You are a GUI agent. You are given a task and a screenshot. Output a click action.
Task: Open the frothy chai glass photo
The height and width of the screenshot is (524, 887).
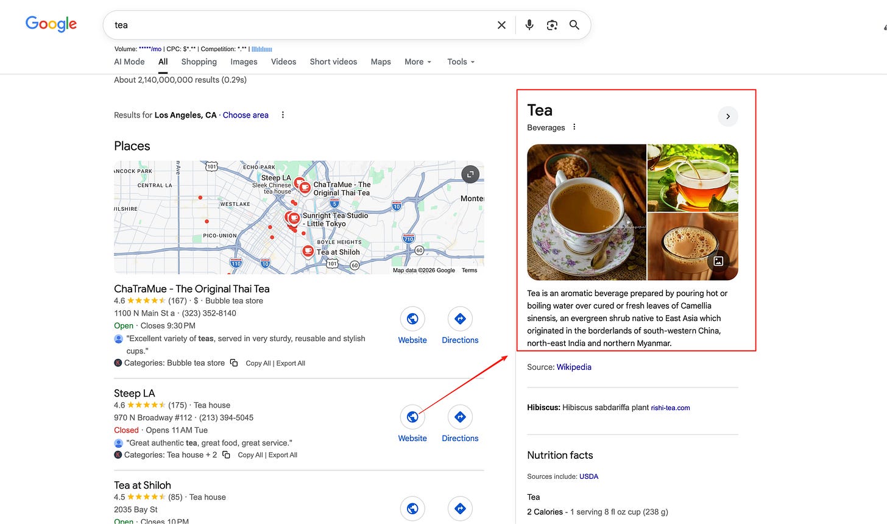point(693,247)
